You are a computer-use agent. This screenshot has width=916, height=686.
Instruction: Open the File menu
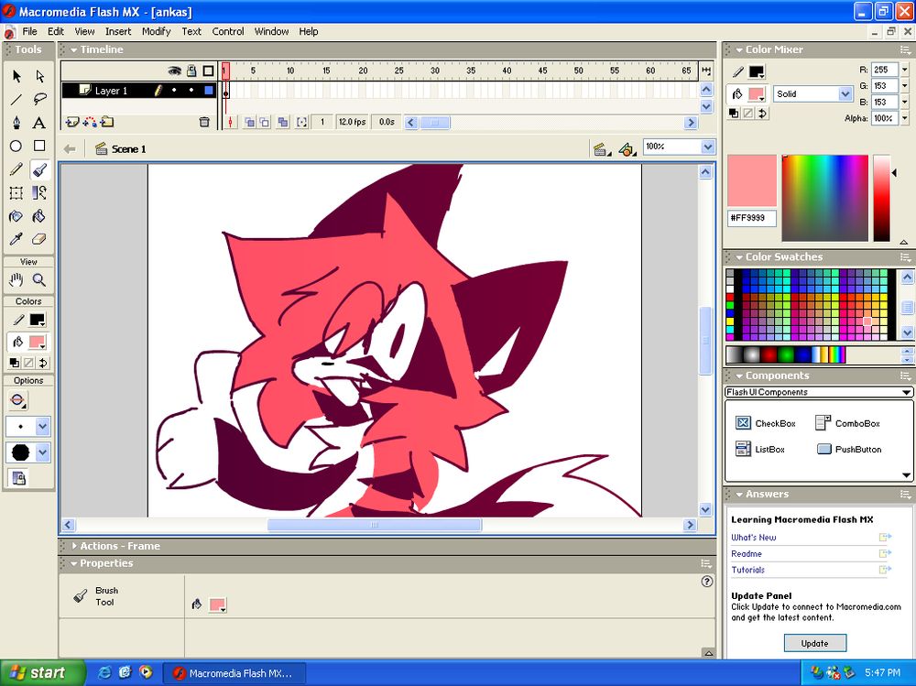pyautogui.click(x=30, y=31)
